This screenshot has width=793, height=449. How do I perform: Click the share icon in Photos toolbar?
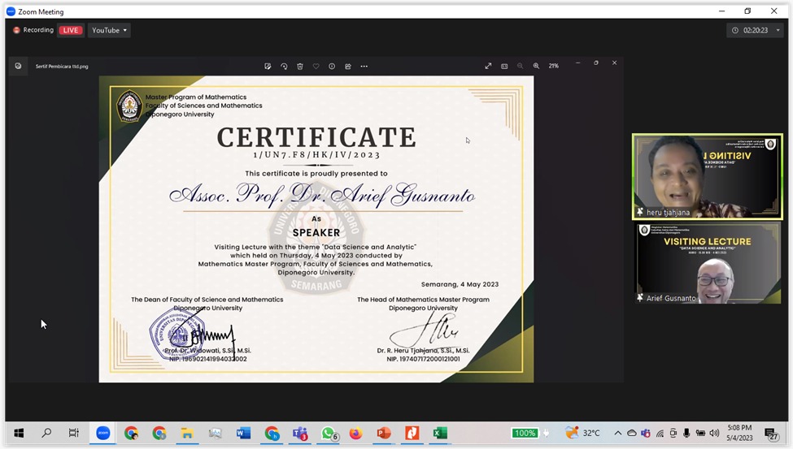point(348,66)
